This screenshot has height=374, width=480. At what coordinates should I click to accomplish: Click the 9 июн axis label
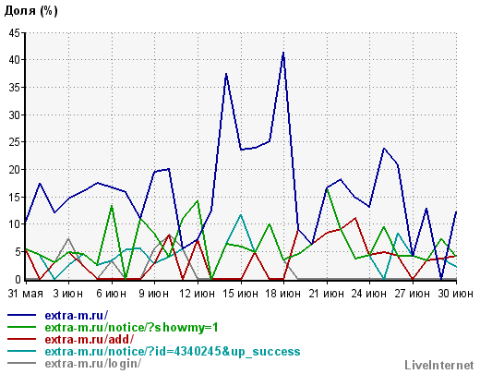pos(153,294)
